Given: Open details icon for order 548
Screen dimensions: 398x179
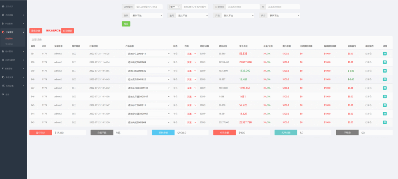Looking at the screenshot, I should click(384, 79).
